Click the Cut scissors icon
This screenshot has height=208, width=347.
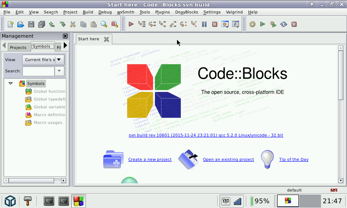[73, 24]
